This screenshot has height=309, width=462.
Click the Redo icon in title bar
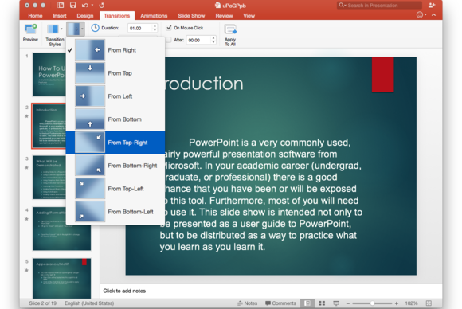(102, 5)
